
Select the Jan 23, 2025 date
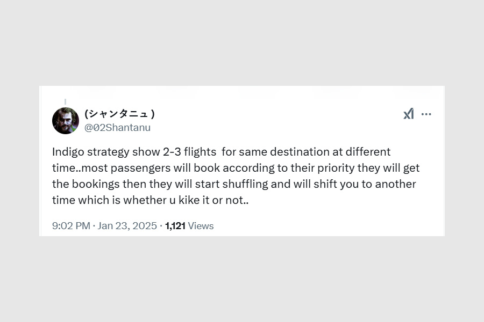(x=127, y=226)
